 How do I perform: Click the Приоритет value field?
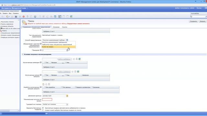(x=54, y=50)
